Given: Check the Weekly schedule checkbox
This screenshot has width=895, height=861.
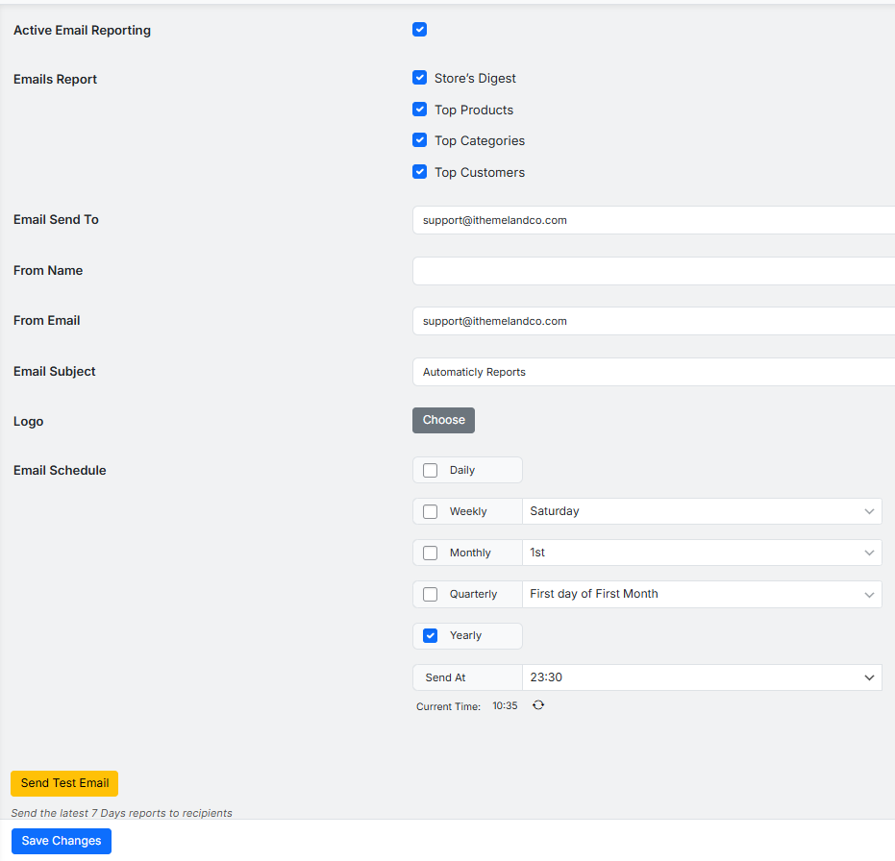Looking at the screenshot, I should (x=430, y=512).
